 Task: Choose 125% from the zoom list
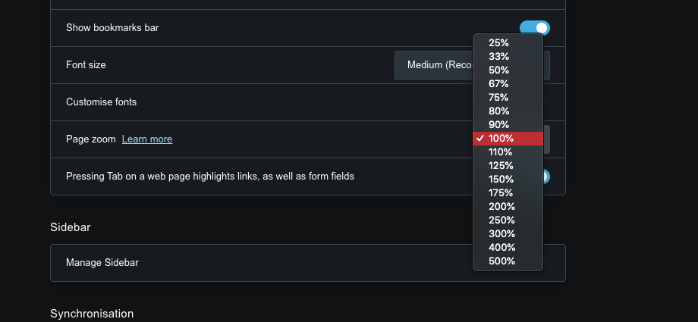[501, 166]
